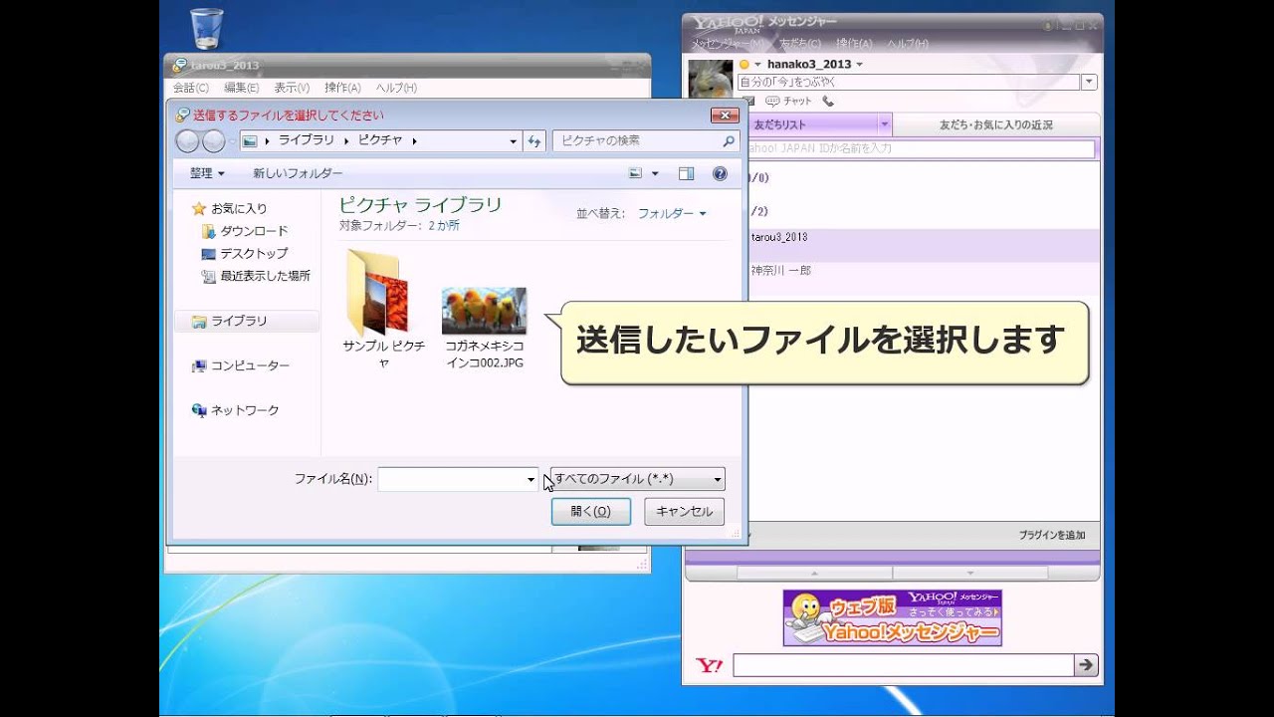Click the Y! logo beside search box

click(709, 665)
